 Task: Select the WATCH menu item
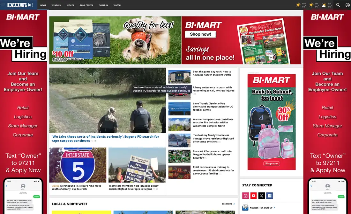coord(117,5)
